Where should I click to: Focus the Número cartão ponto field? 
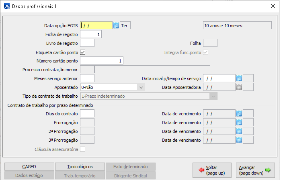tap(102, 60)
